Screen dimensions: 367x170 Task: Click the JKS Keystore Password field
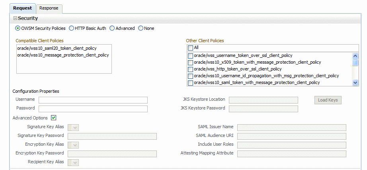pos(264,109)
